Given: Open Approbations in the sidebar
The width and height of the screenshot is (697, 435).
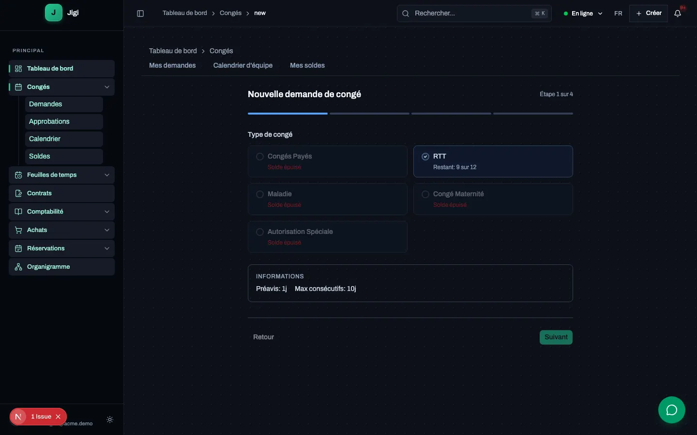Looking at the screenshot, I should [64, 122].
